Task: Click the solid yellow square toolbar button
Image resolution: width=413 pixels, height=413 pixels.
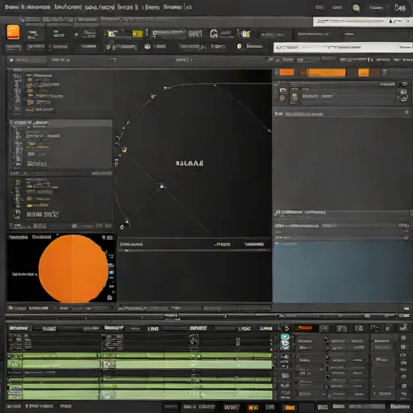Action: [137, 34]
